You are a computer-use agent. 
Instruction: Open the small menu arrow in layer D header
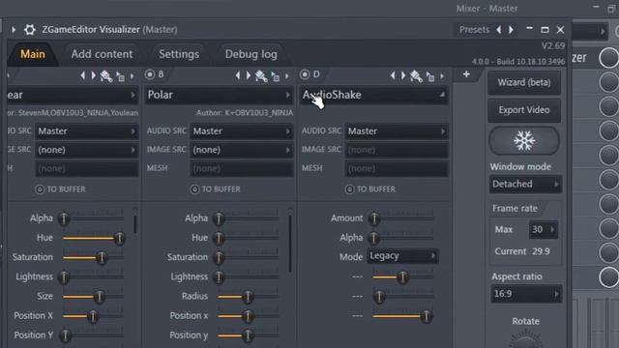[x=442, y=76]
